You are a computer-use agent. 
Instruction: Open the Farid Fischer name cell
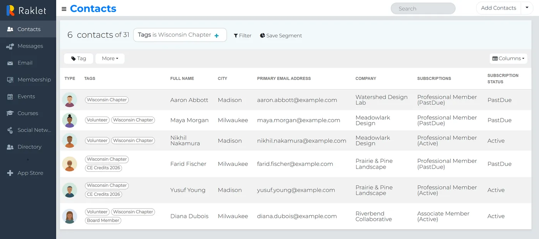point(188,164)
